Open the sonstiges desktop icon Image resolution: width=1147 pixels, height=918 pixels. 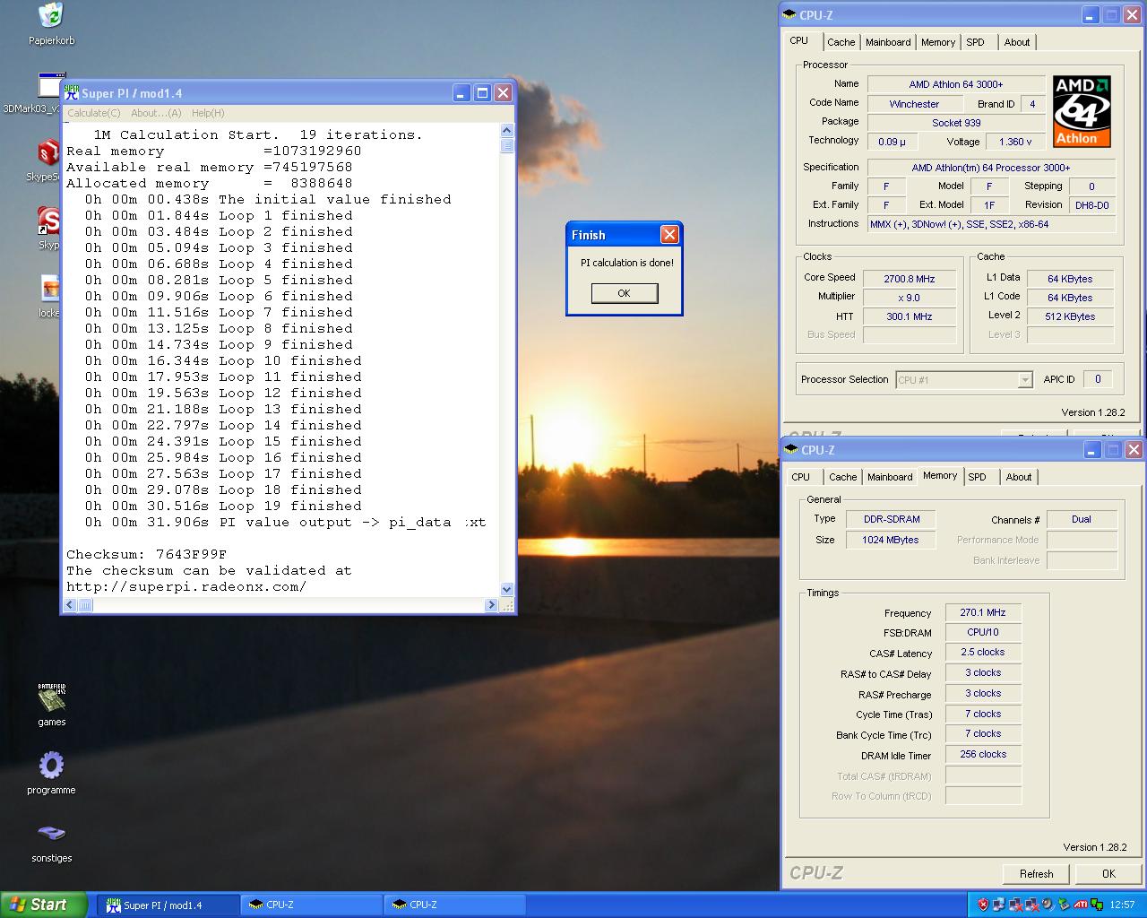click(51, 834)
